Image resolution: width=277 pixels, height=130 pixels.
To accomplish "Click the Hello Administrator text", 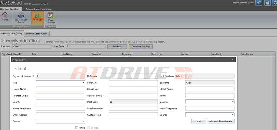I will tap(243, 3).
